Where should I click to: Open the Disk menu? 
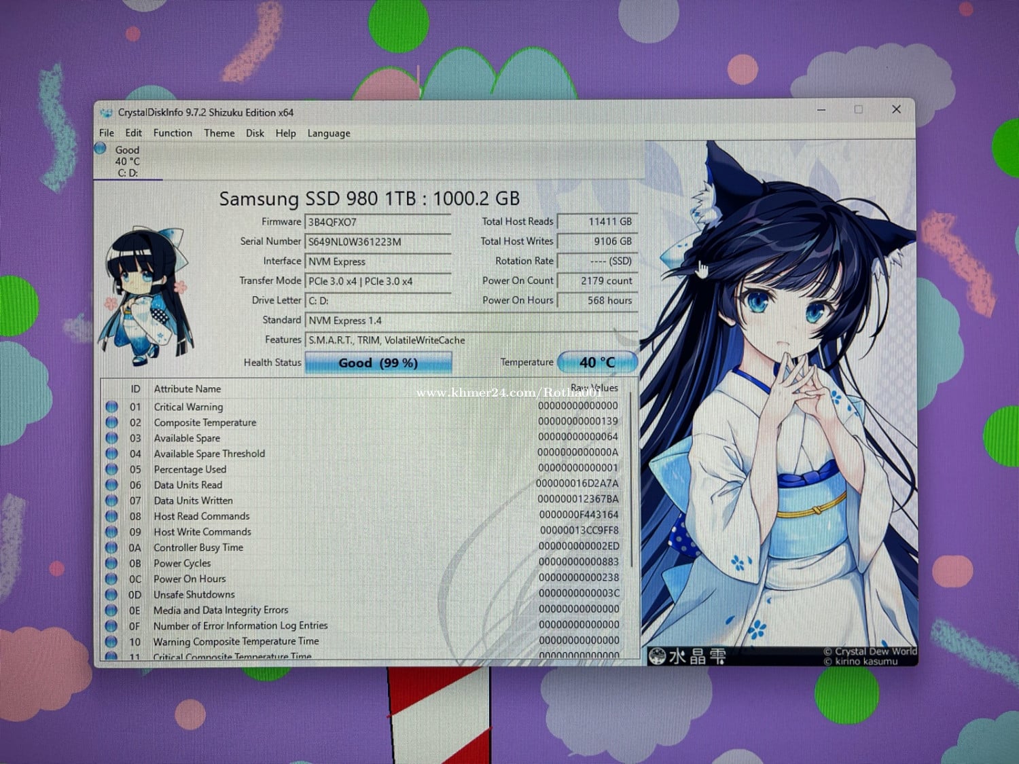click(255, 133)
